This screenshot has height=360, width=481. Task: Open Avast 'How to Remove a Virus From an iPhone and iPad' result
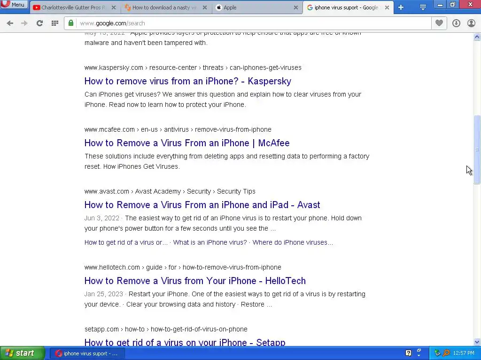202,205
